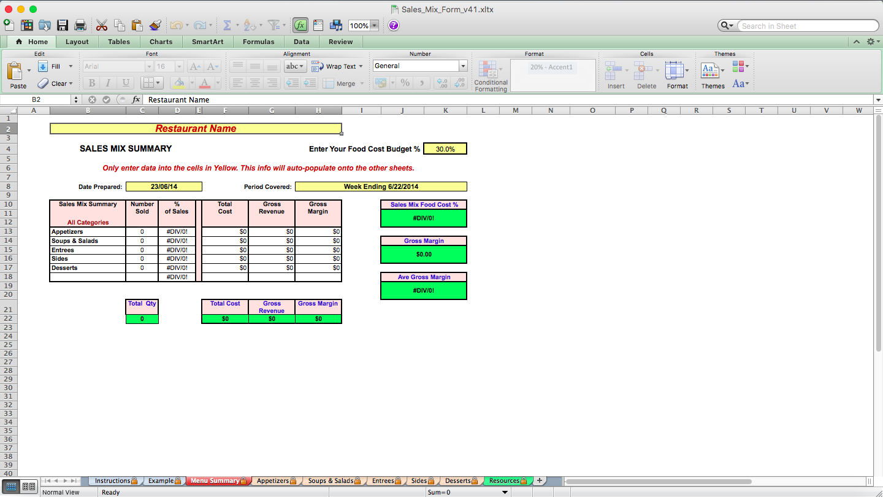
Task: Add a new sheet with the plus button
Action: (540, 480)
